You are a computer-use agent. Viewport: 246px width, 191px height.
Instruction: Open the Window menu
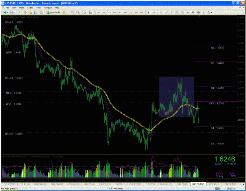(48, 7)
